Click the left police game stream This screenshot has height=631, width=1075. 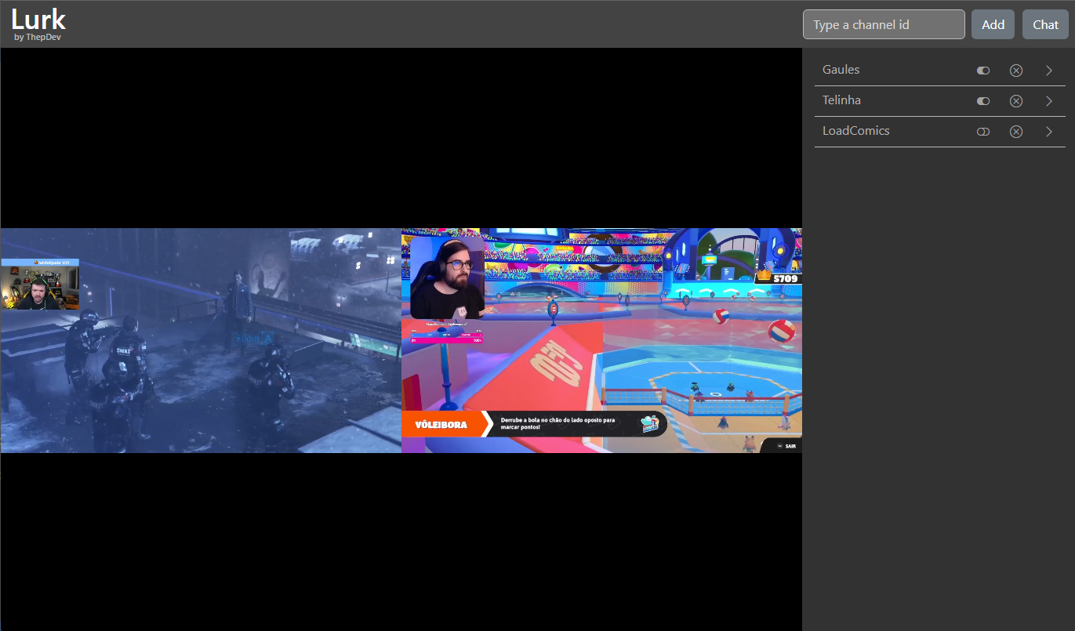click(201, 340)
